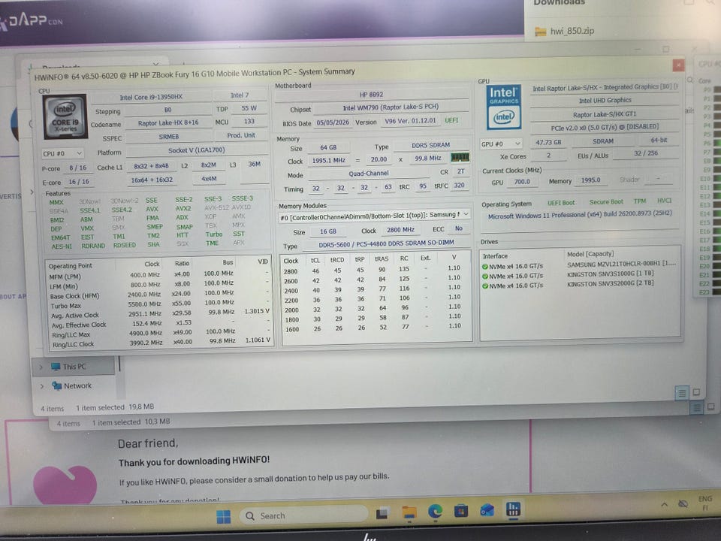
Task: Click the magnifier icon beside the Core list
Action: coord(690,80)
